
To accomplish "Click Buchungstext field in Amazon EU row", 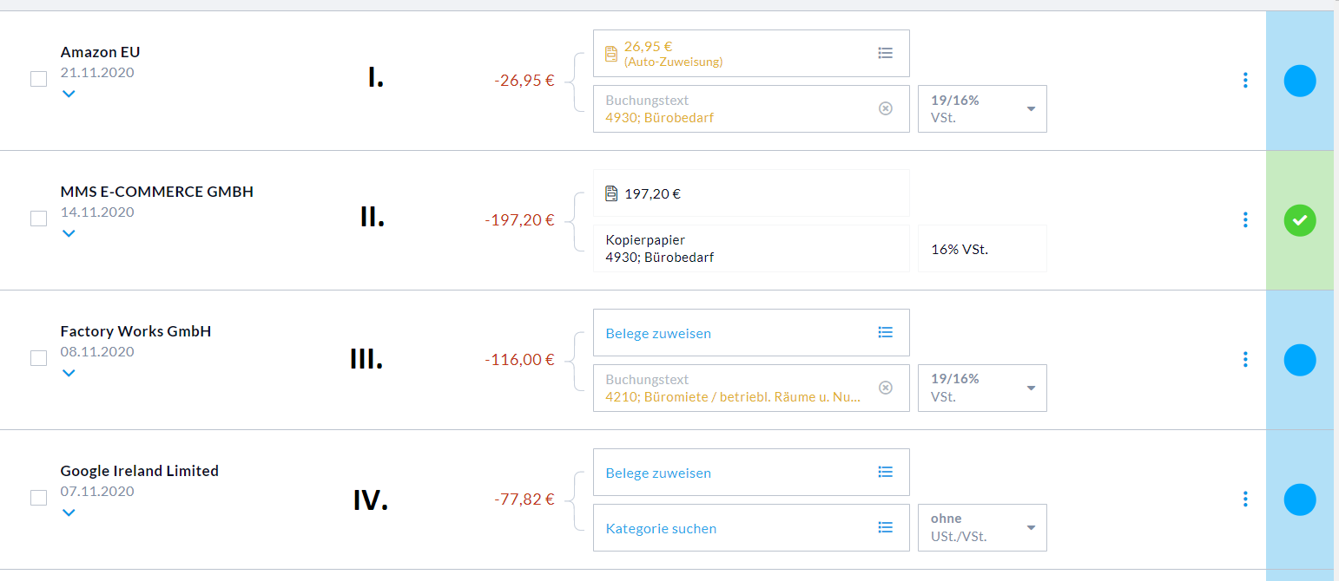I will (x=729, y=108).
